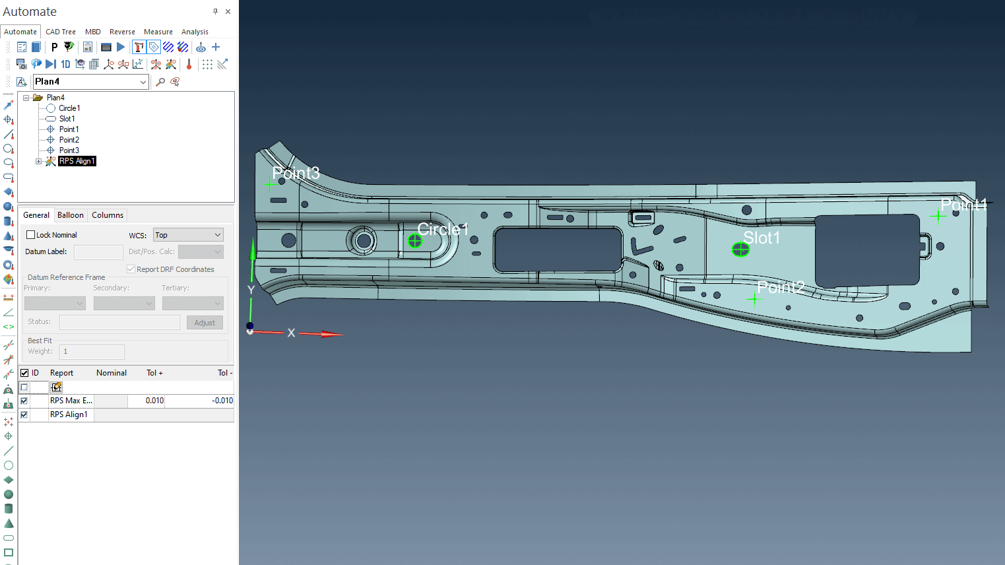Switch to the Measure tab
The width and height of the screenshot is (1005, 565).
pyautogui.click(x=158, y=32)
